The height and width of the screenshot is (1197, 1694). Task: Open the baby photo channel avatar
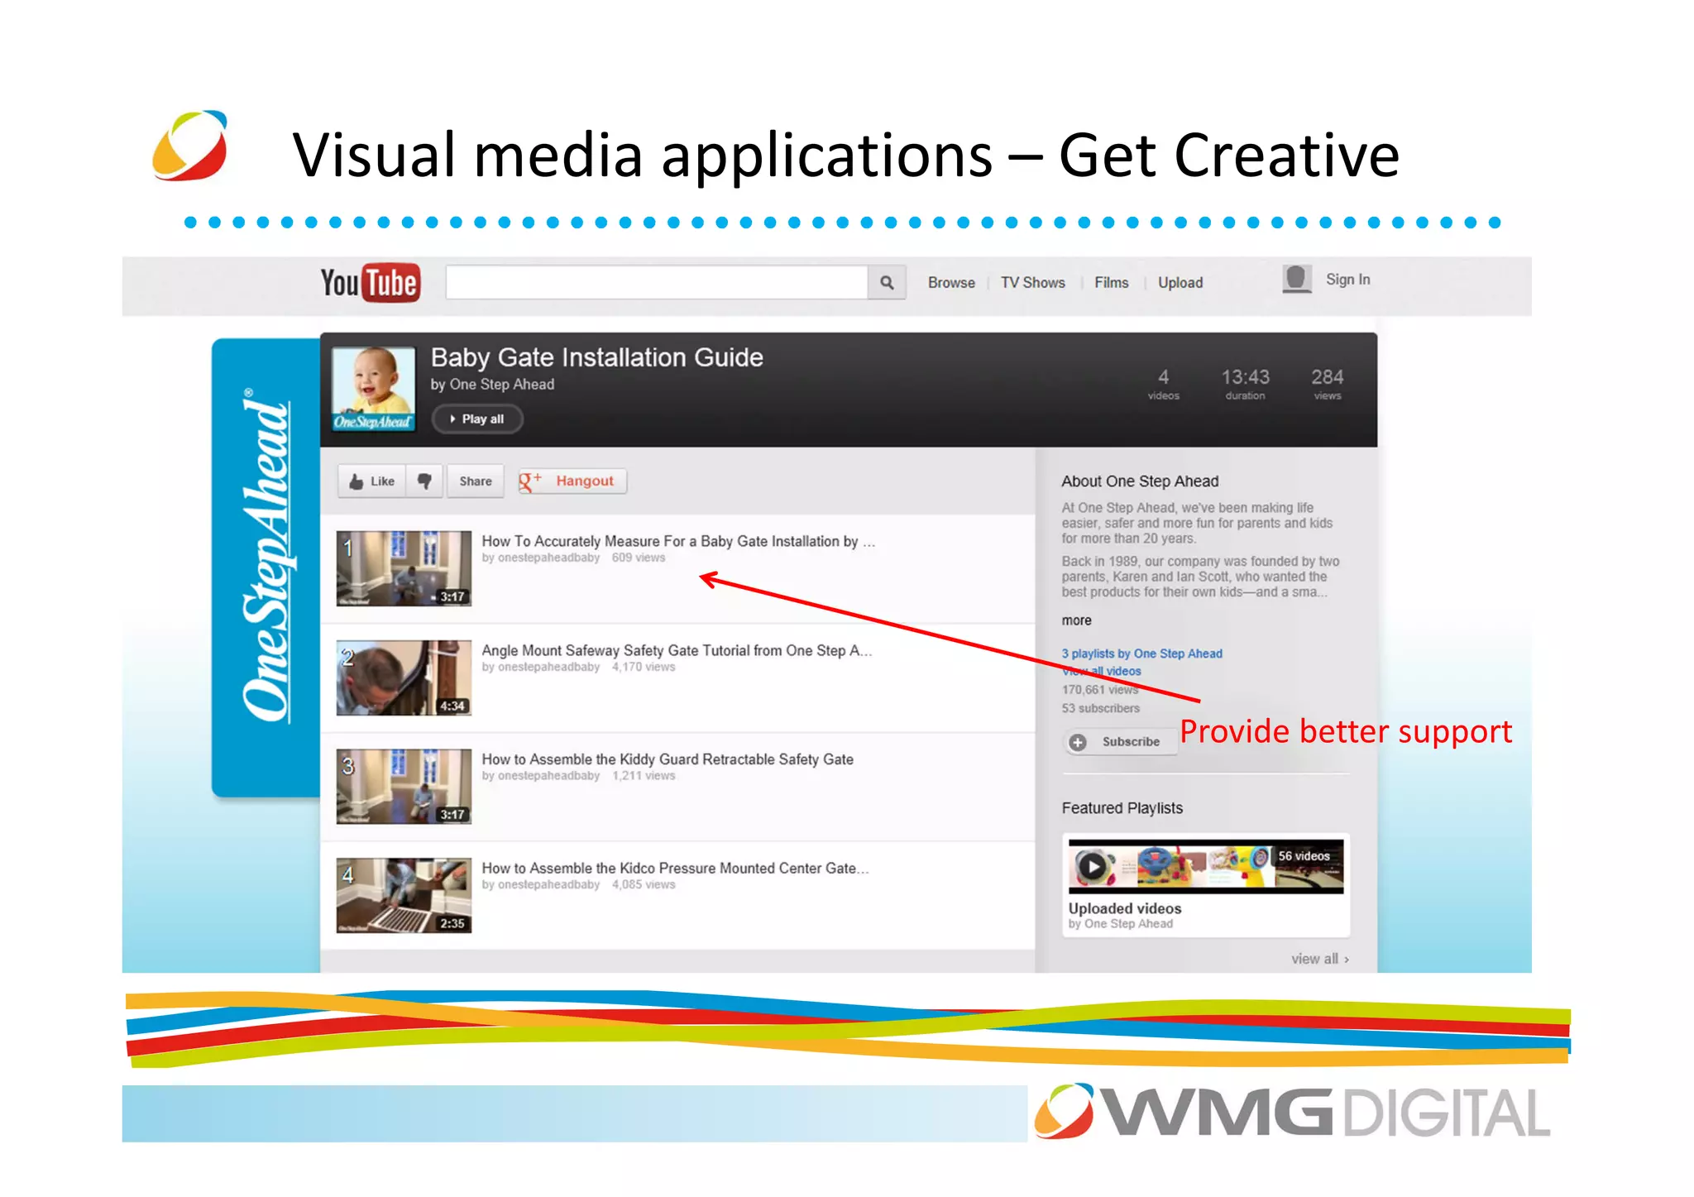click(373, 389)
